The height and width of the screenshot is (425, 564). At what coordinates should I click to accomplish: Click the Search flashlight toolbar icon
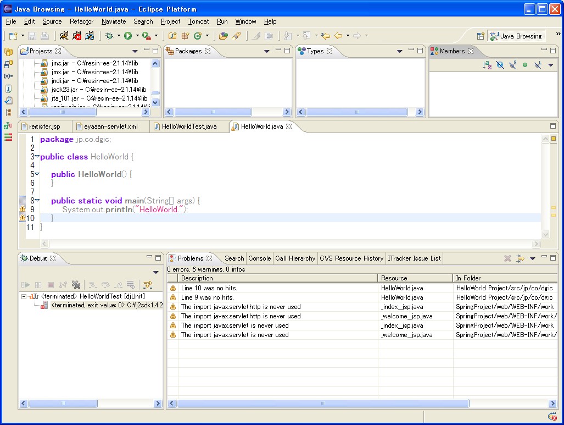(236, 36)
